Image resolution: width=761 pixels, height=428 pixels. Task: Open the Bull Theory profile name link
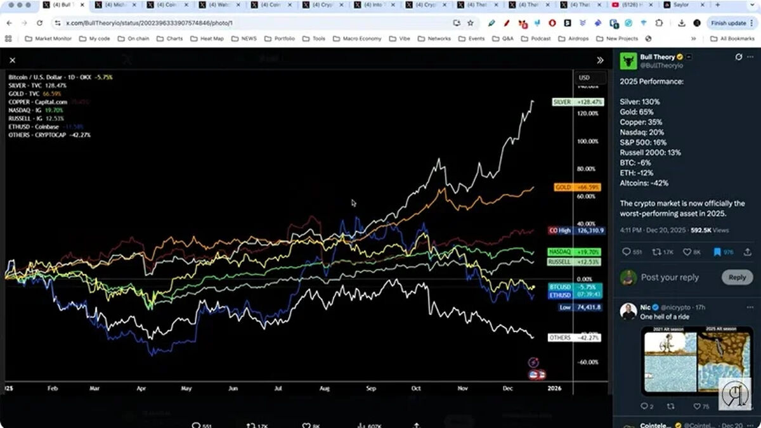point(657,57)
